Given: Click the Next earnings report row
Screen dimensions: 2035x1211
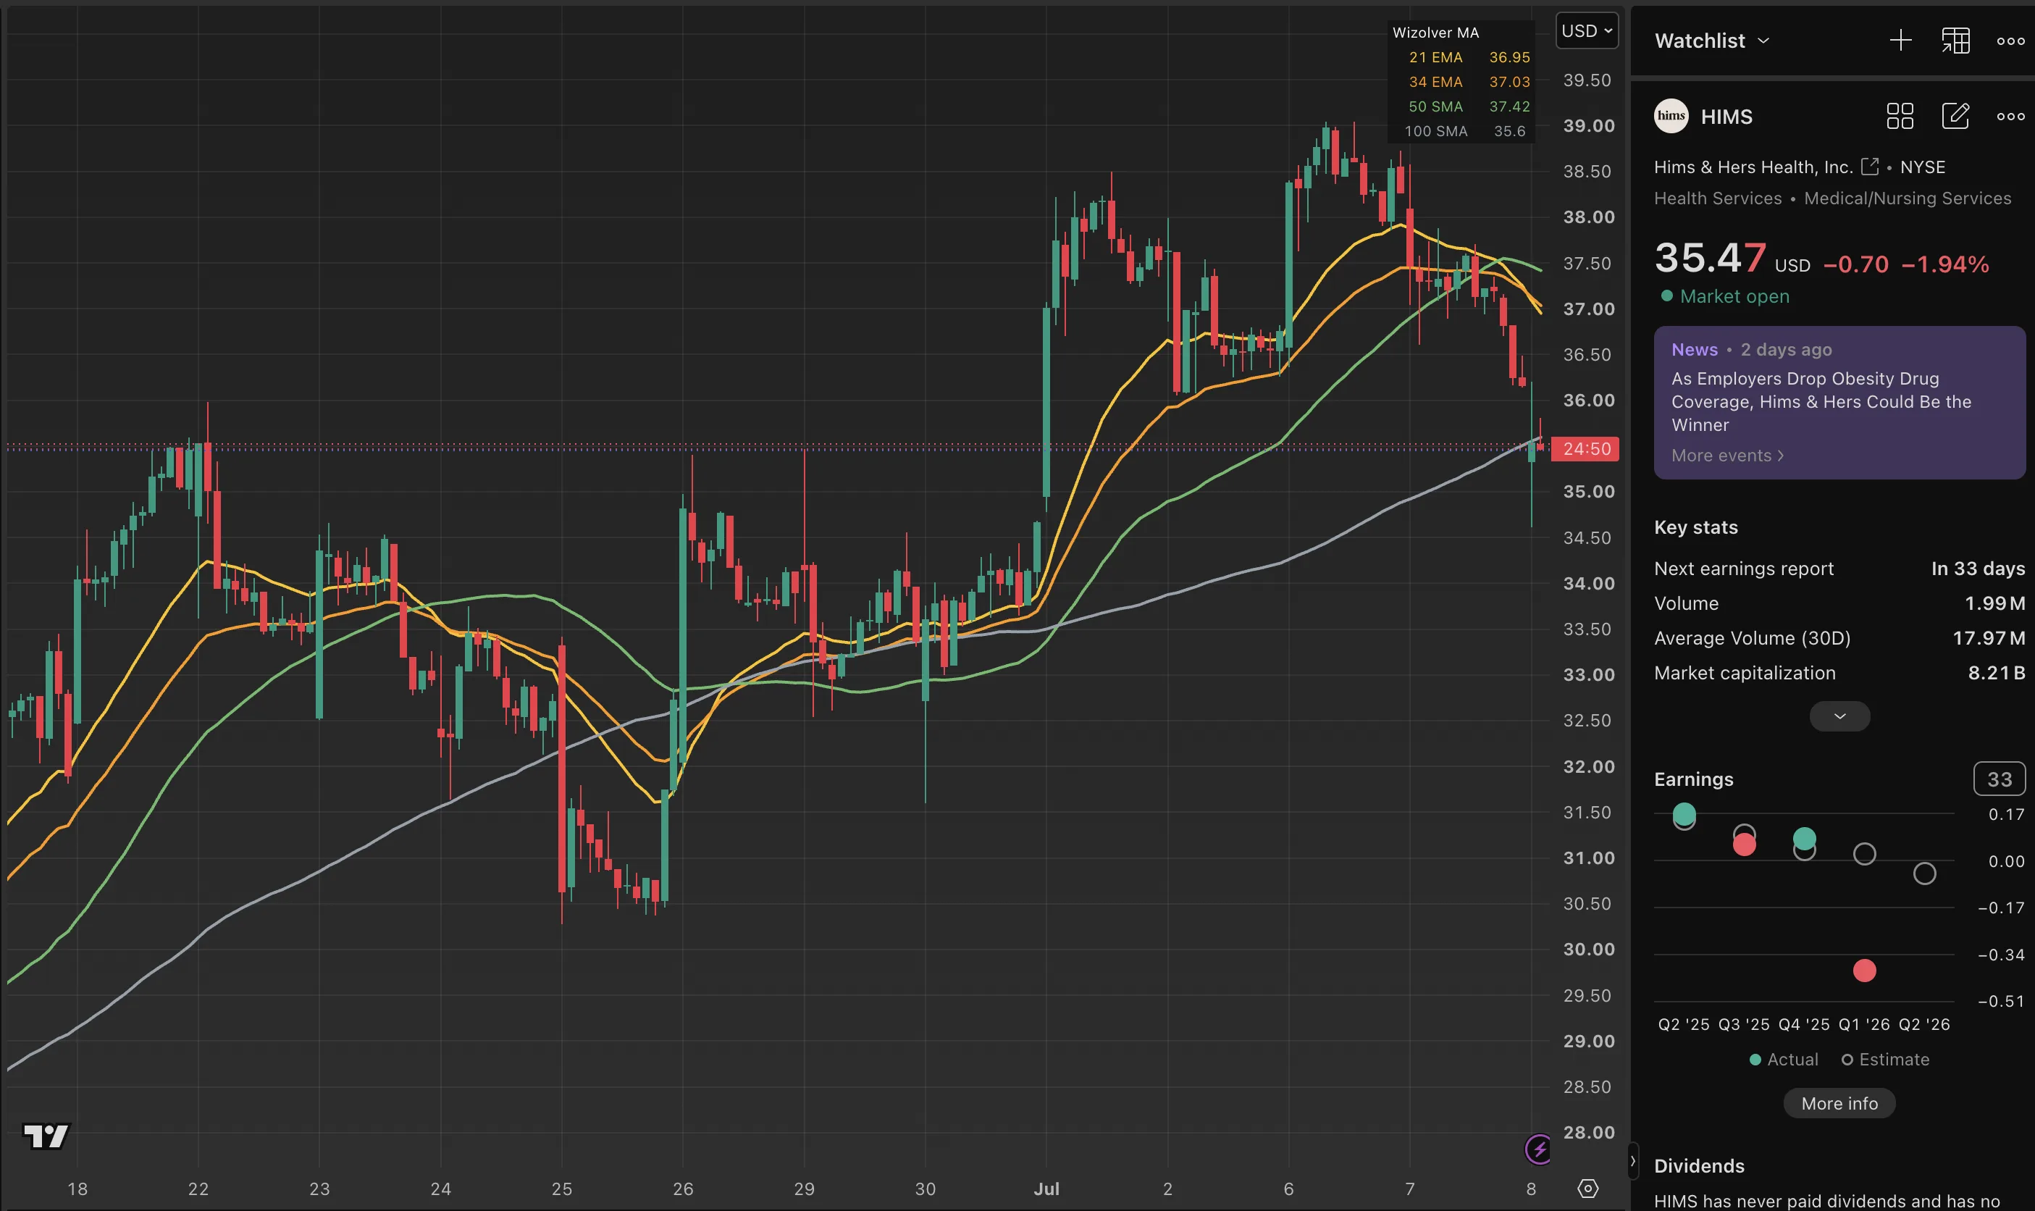Looking at the screenshot, I should pos(1839,569).
